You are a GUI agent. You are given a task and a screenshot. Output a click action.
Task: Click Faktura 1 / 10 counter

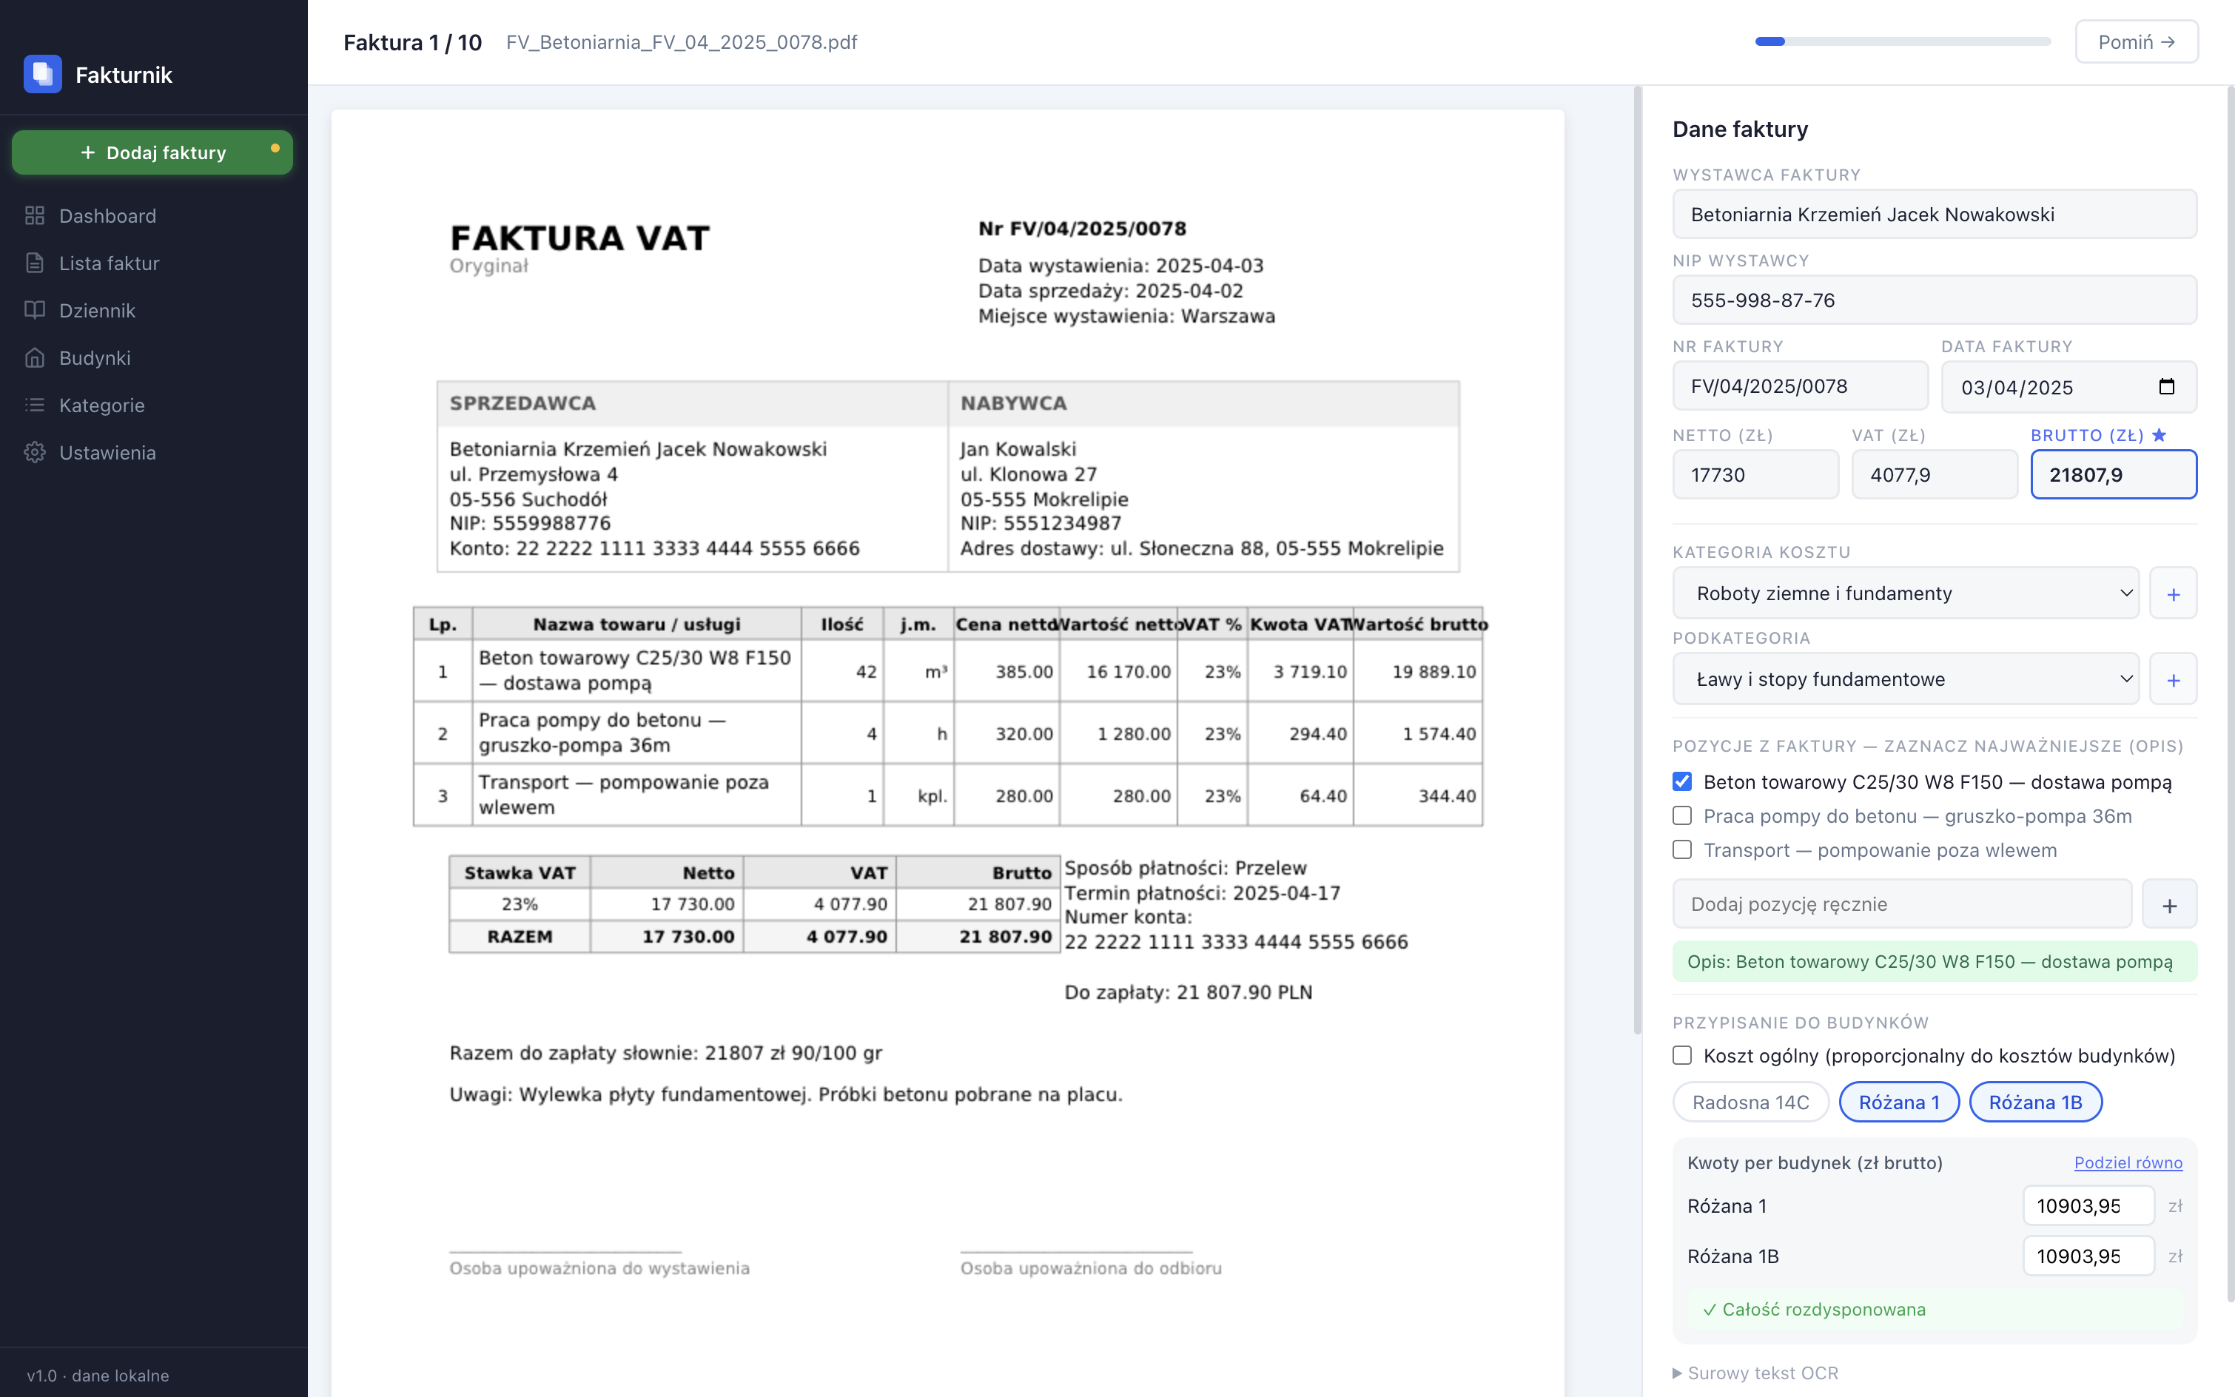[413, 41]
